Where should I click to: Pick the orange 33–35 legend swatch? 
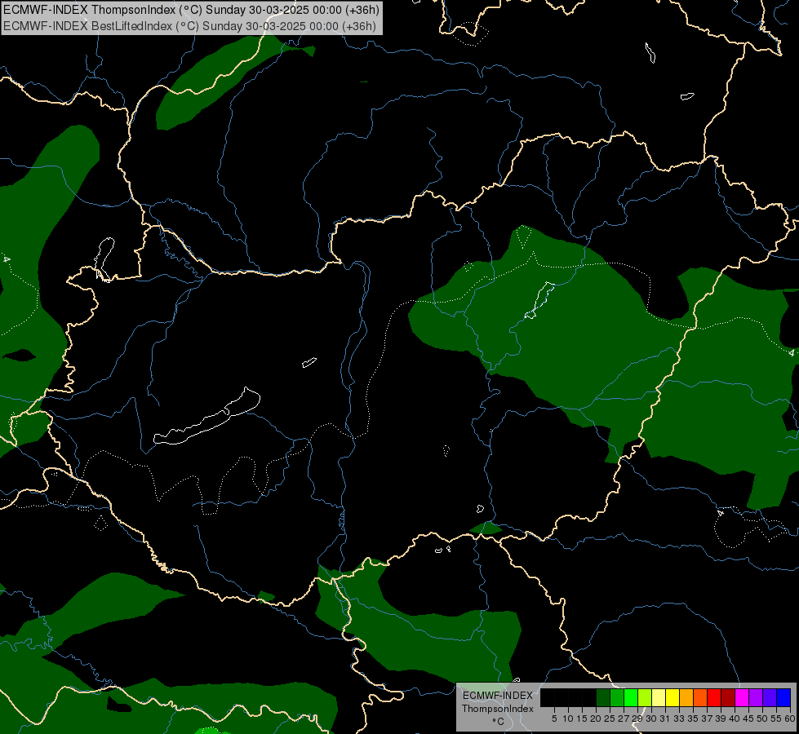coord(686,697)
